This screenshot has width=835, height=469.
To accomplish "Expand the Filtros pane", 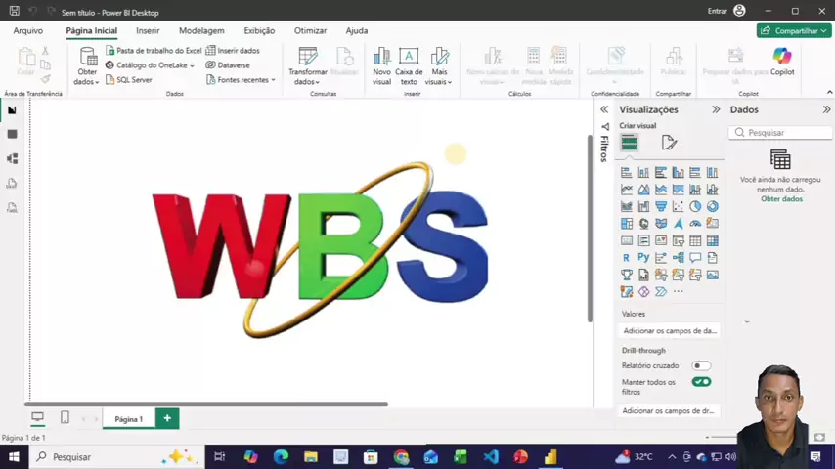I will (604, 109).
